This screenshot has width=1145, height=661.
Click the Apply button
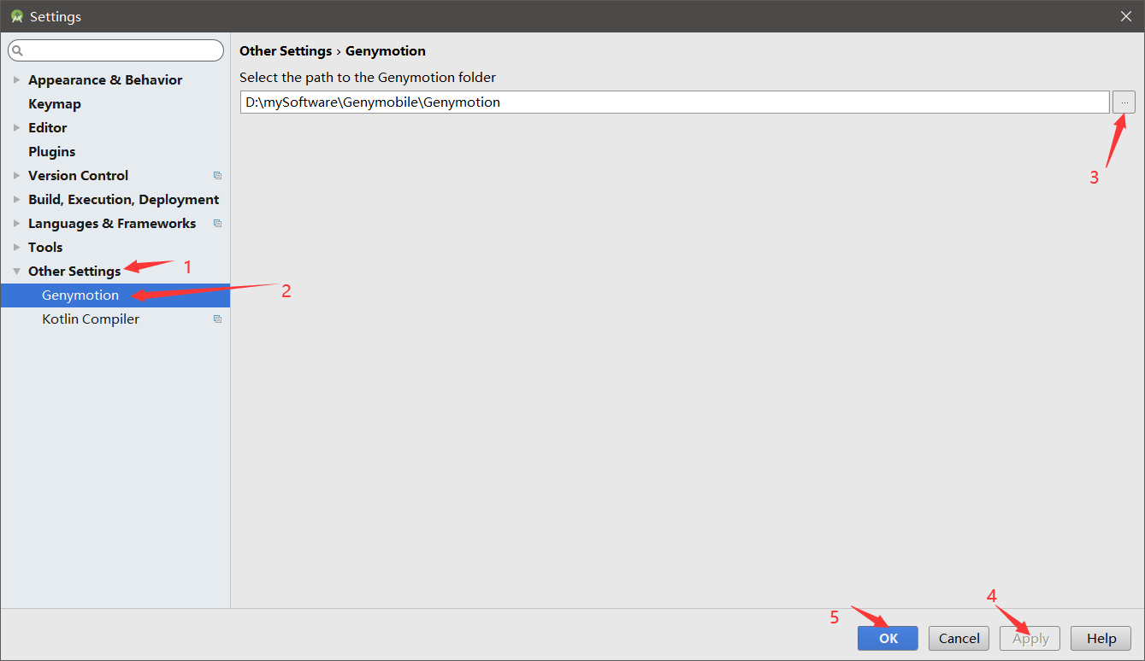click(x=1030, y=638)
